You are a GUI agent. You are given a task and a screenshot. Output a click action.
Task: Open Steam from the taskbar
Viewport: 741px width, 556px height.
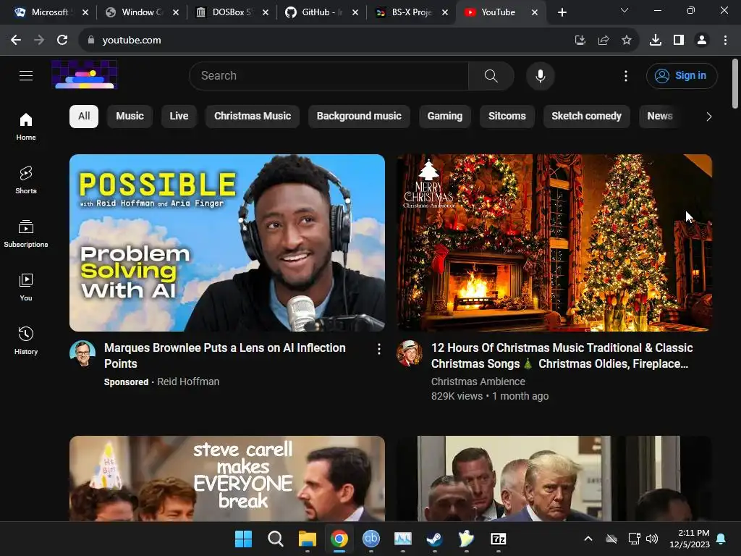tap(434, 539)
